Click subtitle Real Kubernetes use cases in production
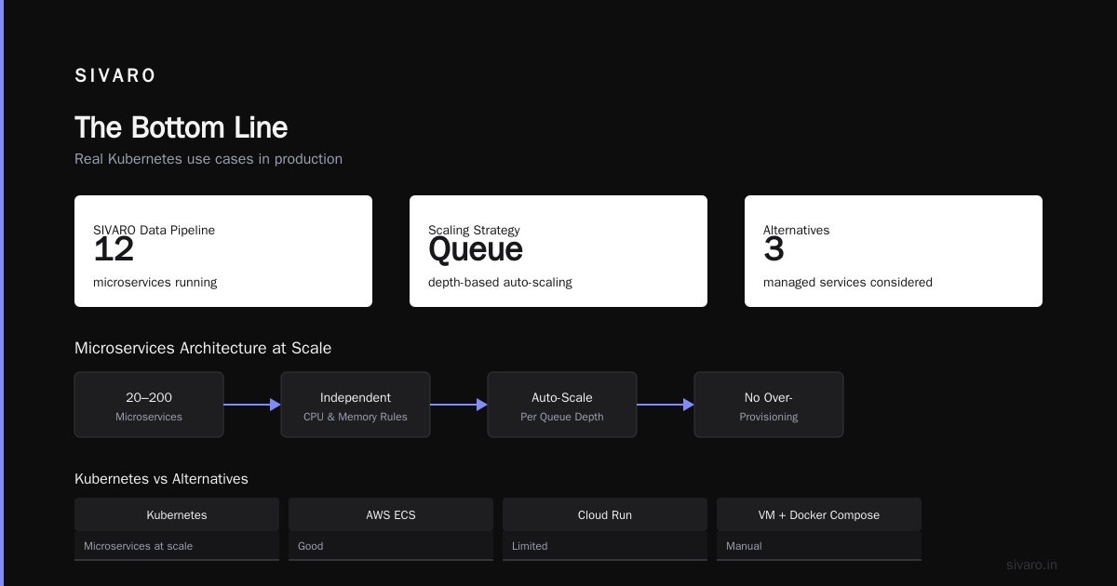Screen dimensions: 1117x586 [209, 159]
